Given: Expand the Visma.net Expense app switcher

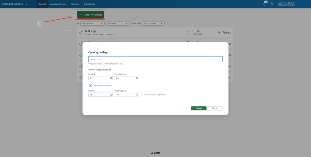Looking at the screenshot, I should [x=15, y=4].
